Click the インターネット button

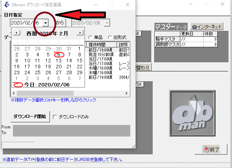click(x=206, y=27)
